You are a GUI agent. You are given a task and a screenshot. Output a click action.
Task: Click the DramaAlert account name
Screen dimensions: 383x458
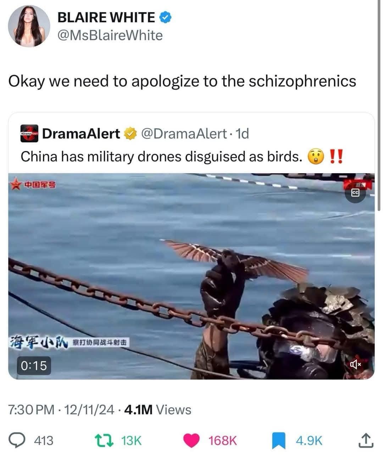[81, 133]
